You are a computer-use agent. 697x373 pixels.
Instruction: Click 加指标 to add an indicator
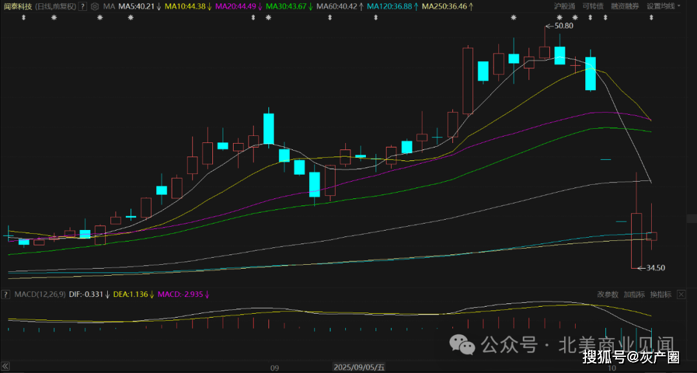tap(634, 294)
